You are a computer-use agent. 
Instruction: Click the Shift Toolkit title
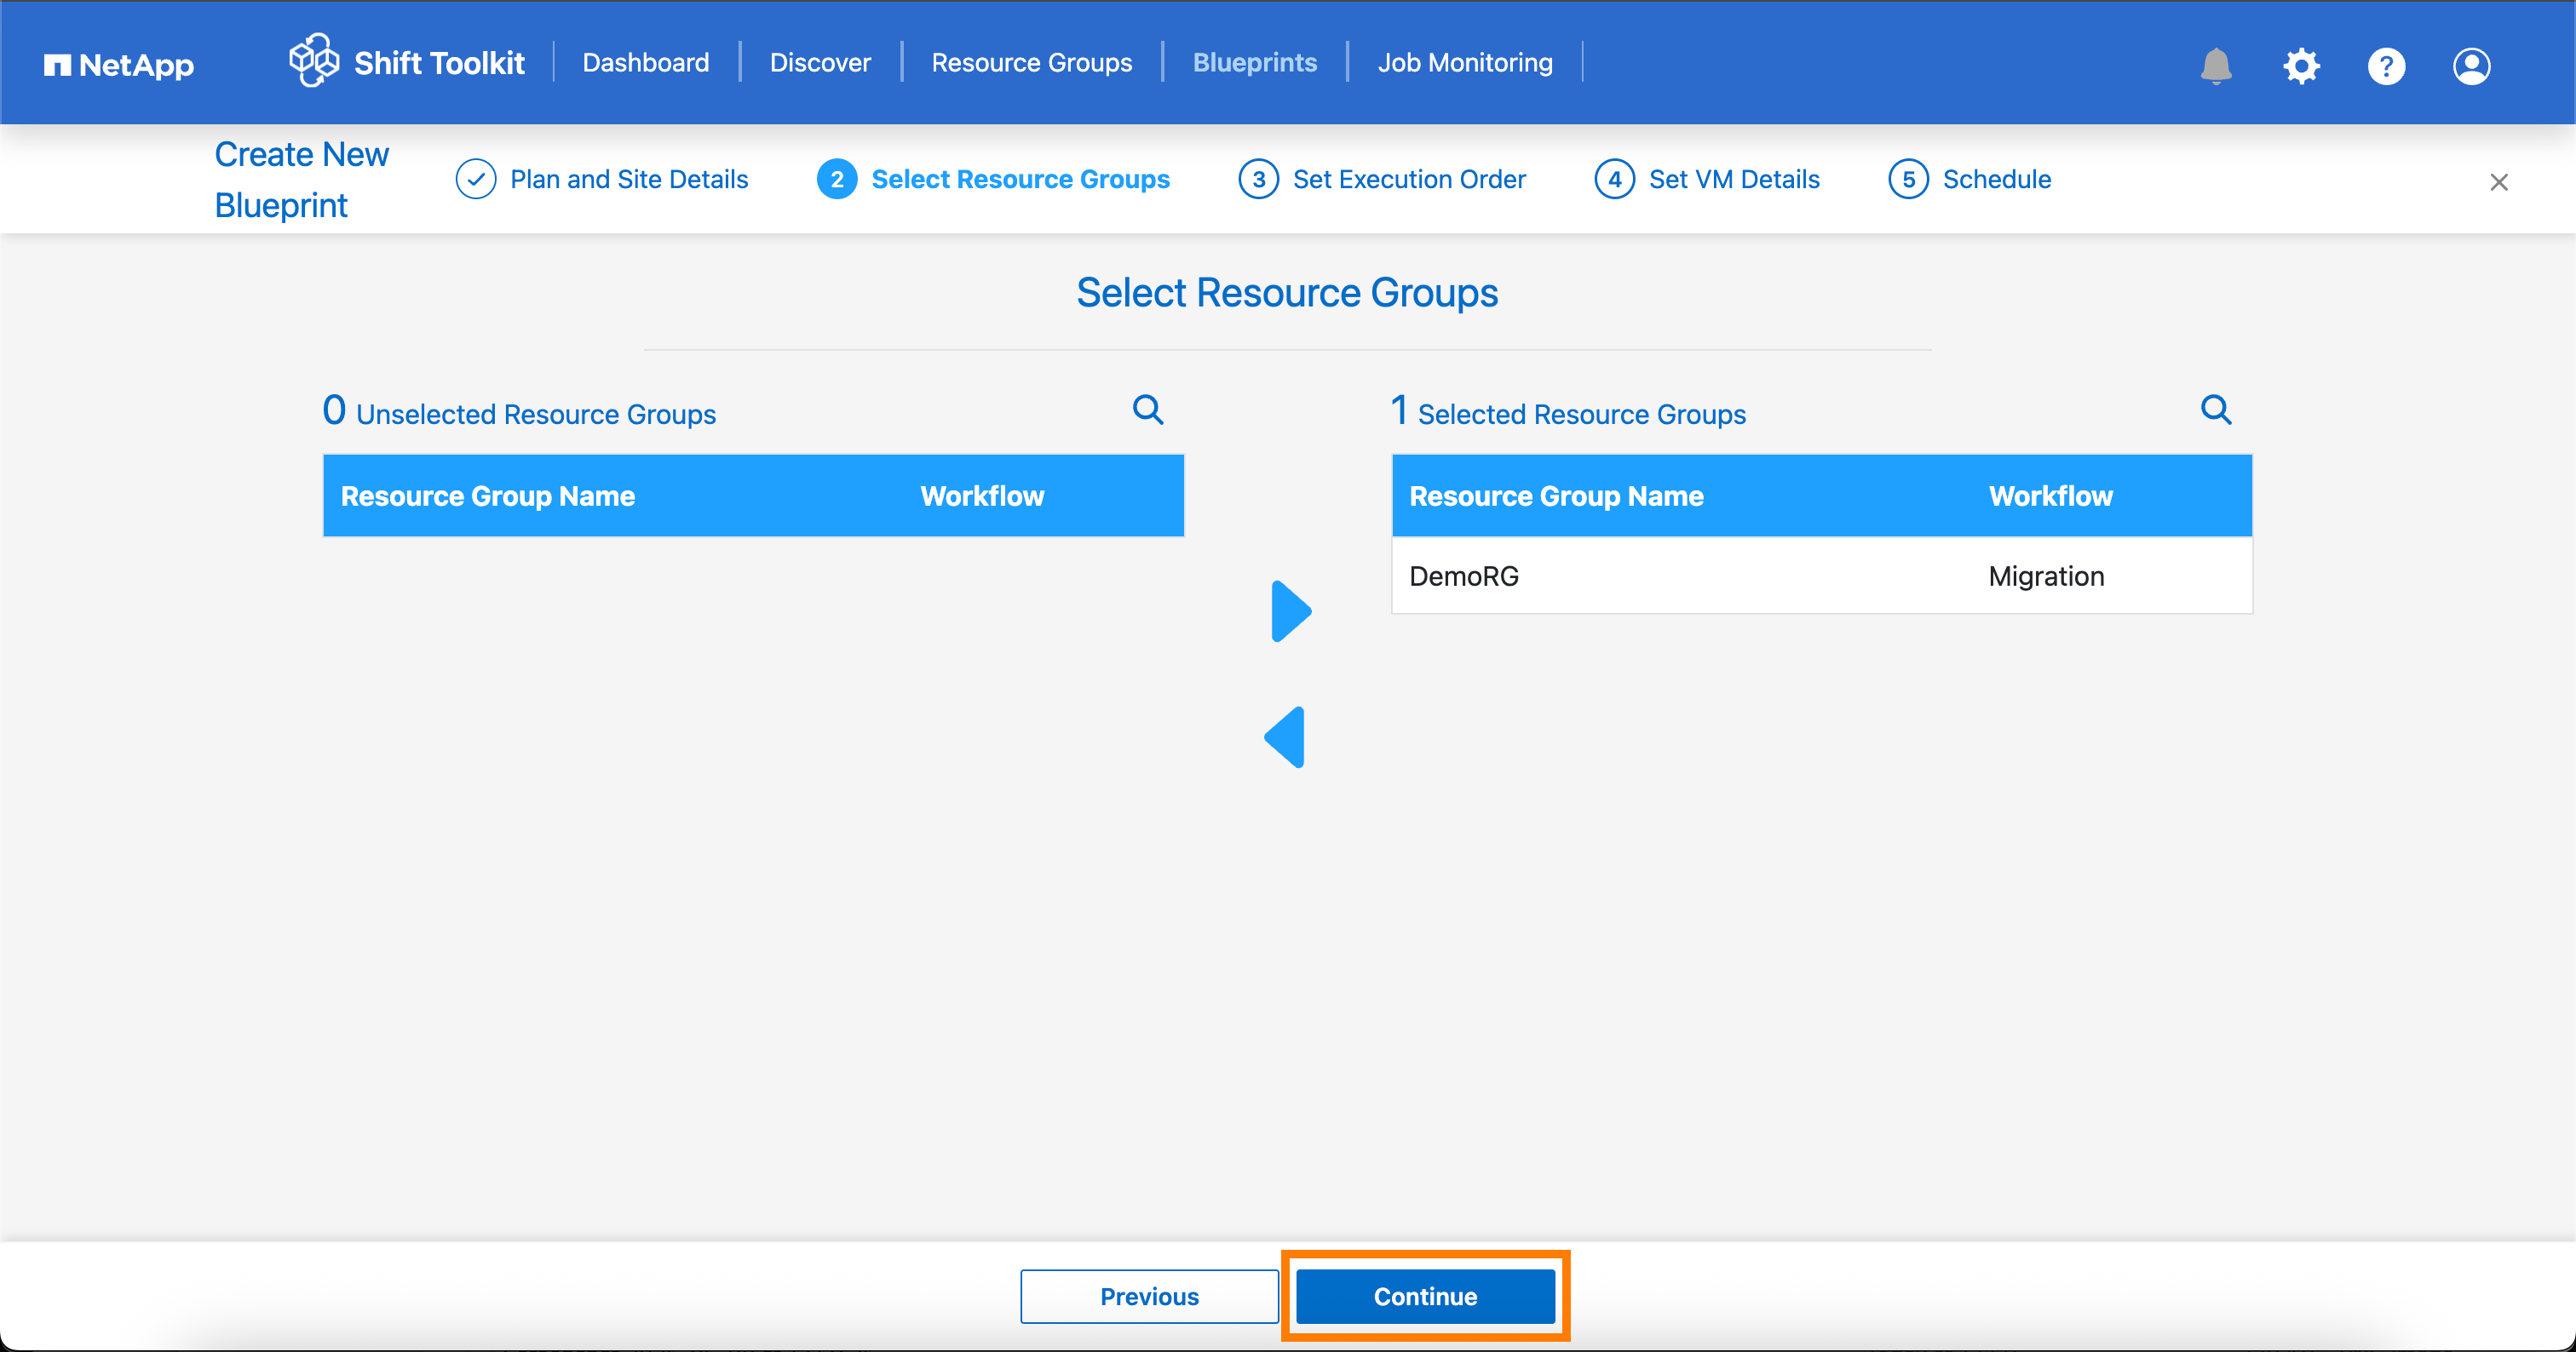439,63
